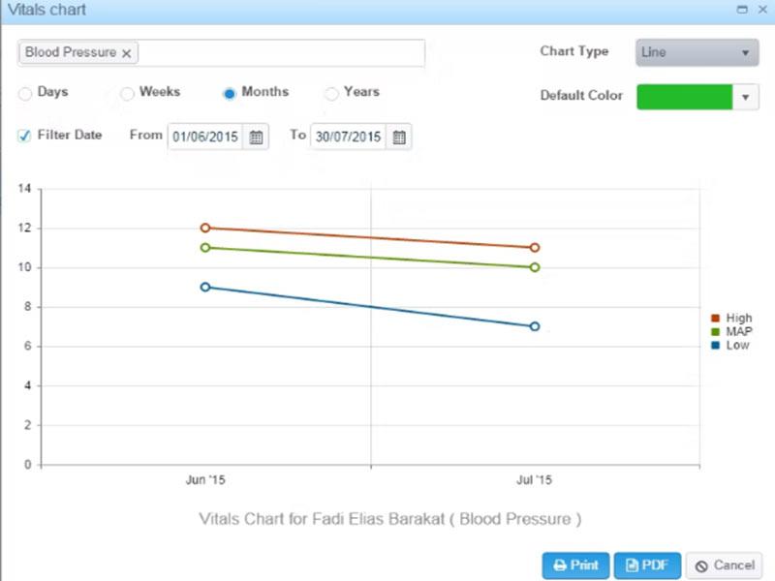
Task: Remove the Blood Pressure tag via its x
Action: [x=127, y=53]
